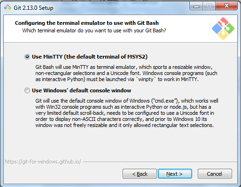This screenshot has height=187, width=241.
Task: Select the Use MinTTY radio button
Action: pyautogui.click(x=27, y=57)
